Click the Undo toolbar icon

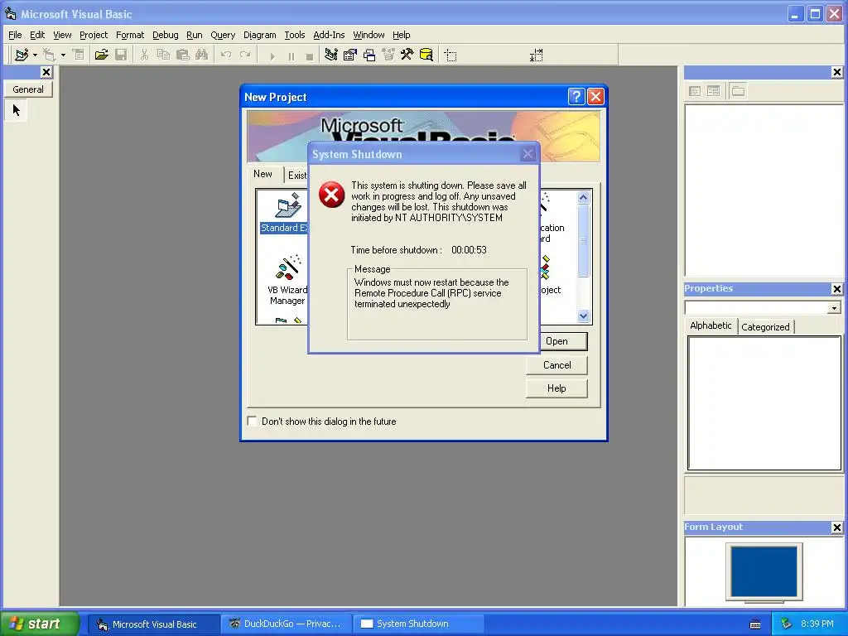tap(226, 55)
